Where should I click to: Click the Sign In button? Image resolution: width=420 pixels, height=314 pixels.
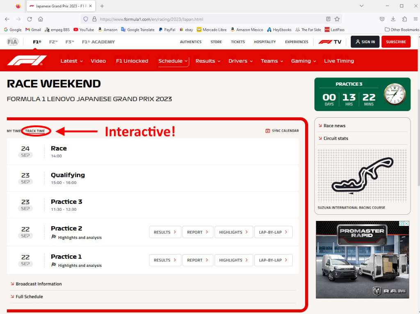pyautogui.click(x=365, y=42)
